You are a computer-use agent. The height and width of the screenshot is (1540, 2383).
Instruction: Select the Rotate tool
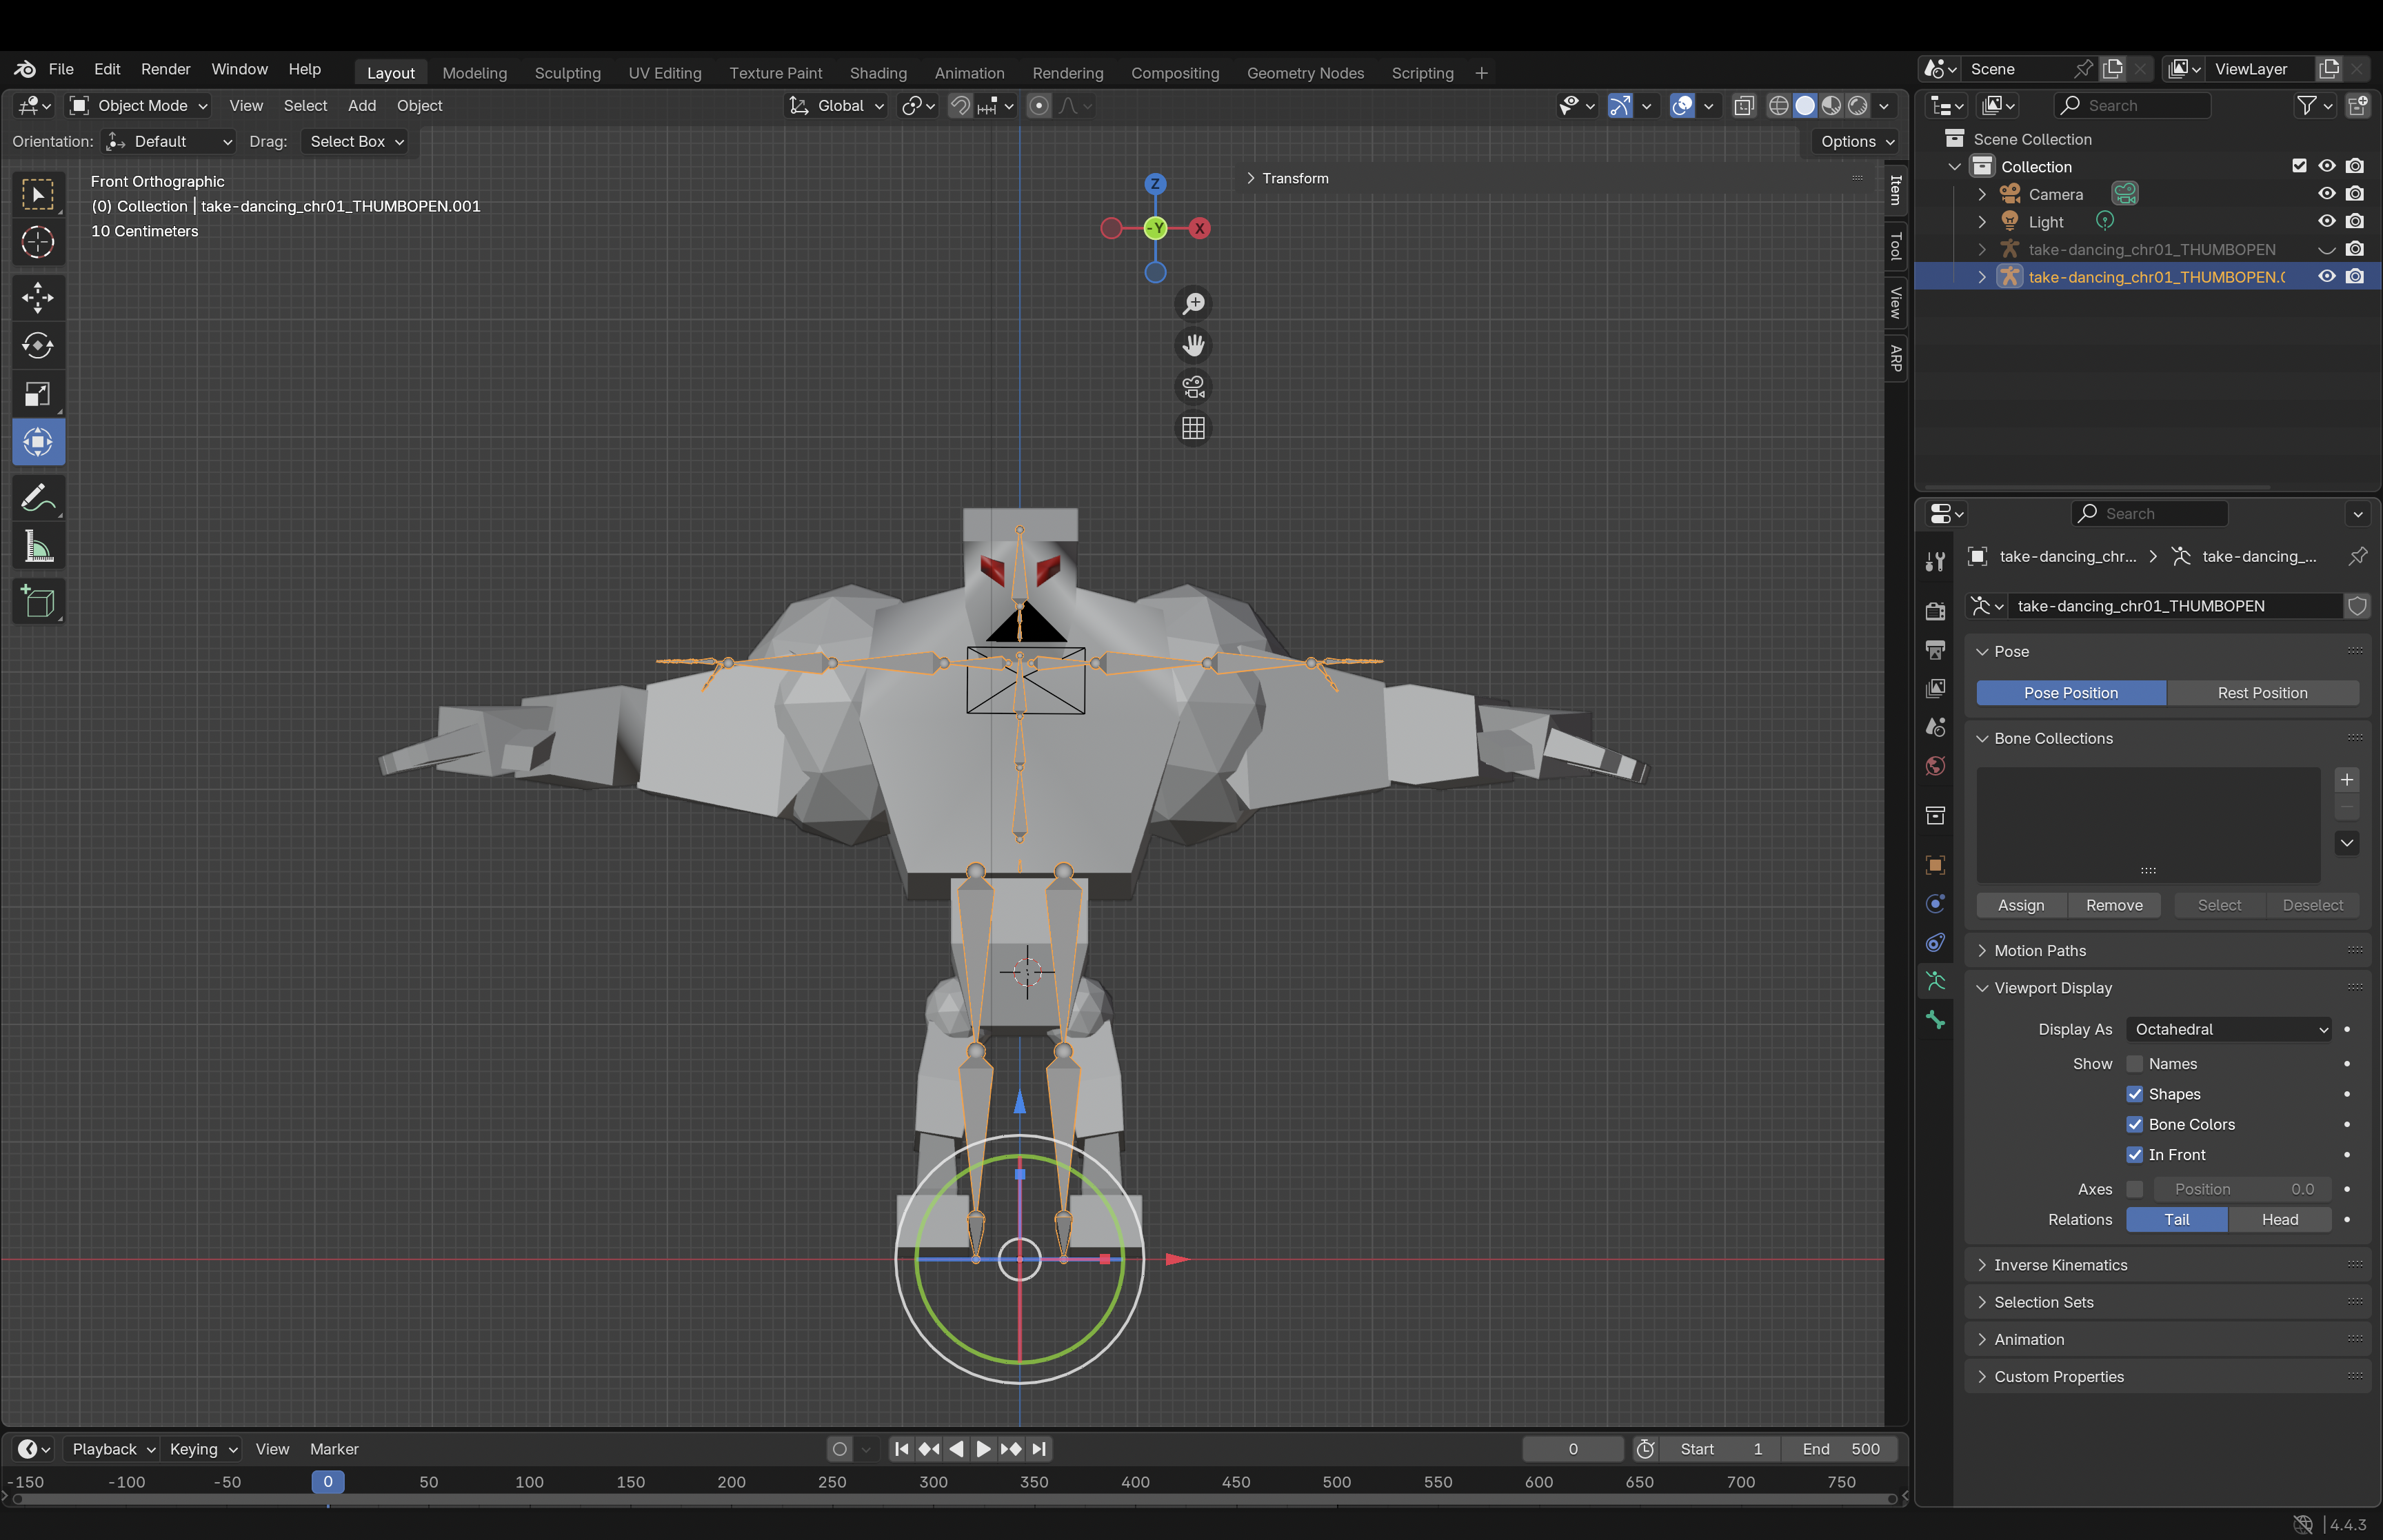click(x=38, y=346)
